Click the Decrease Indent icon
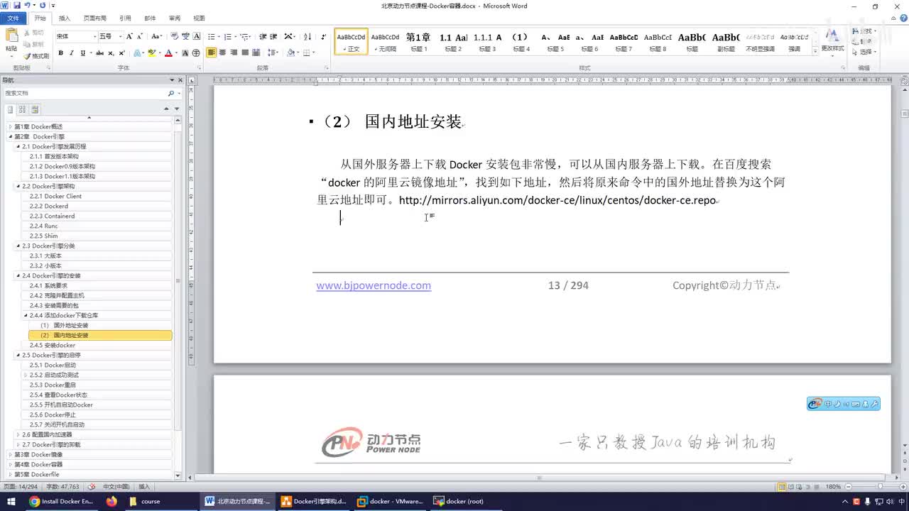 263,36
